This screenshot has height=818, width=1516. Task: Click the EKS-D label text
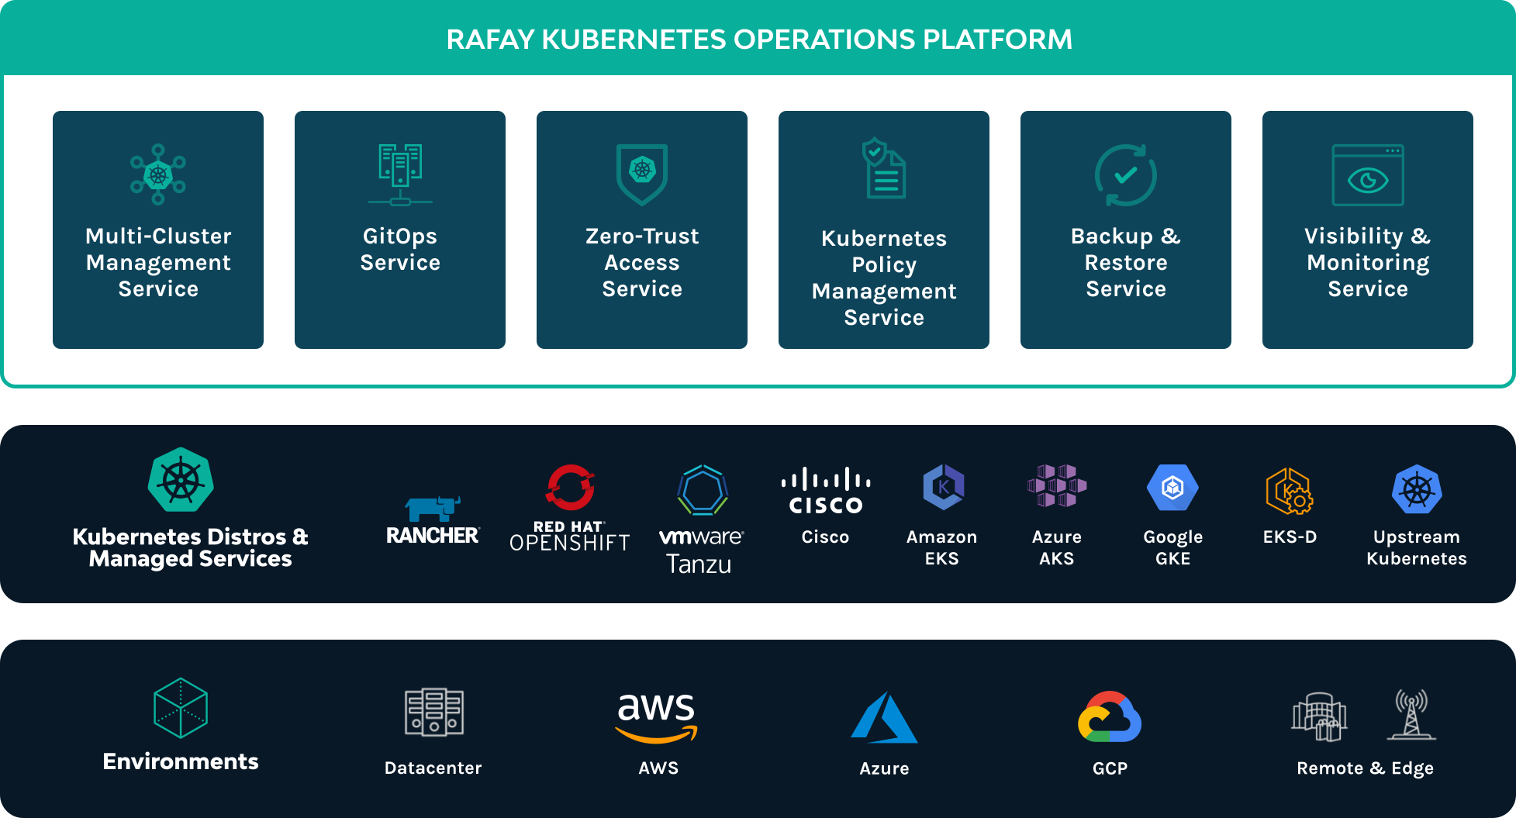point(1290,537)
